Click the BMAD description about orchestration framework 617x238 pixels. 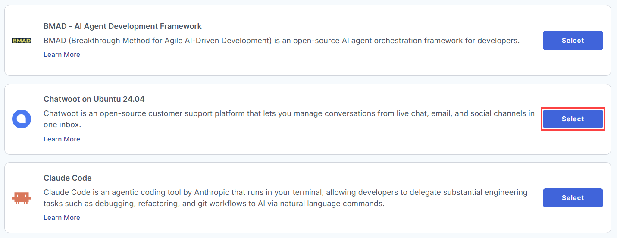click(x=282, y=41)
